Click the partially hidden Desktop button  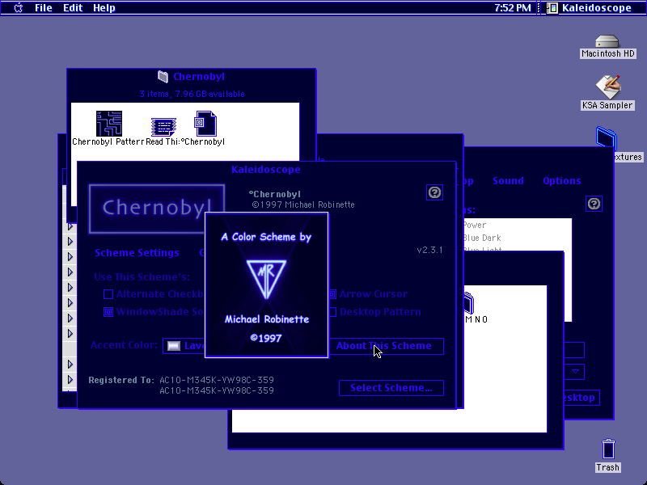581,398
